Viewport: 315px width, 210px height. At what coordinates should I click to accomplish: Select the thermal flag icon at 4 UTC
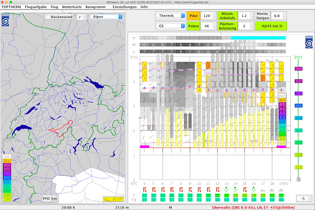145,189
